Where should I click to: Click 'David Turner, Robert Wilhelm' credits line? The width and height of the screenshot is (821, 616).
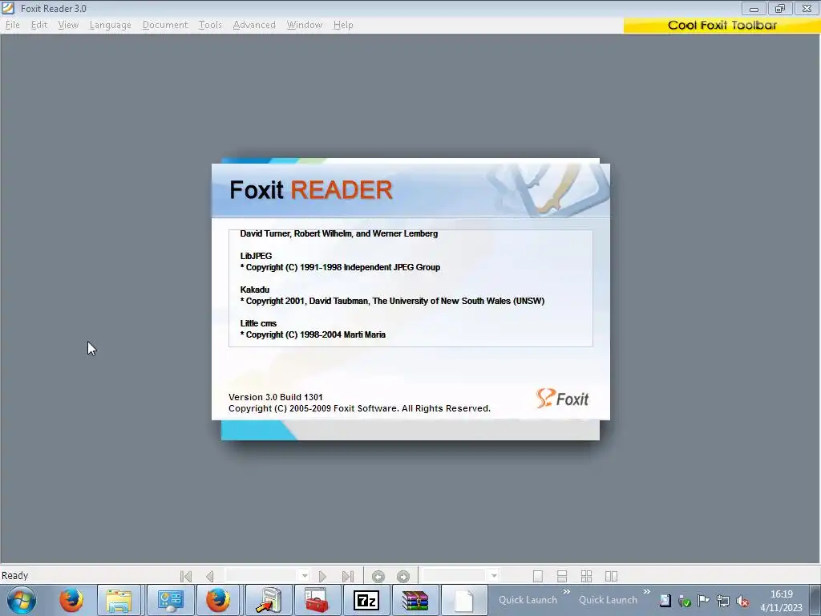(x=339, y=233)
